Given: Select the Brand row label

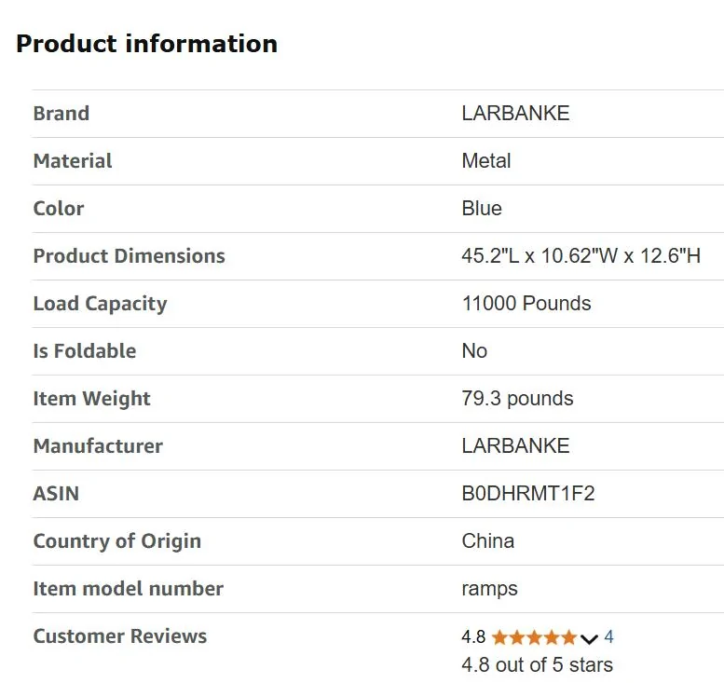Looking at the screenshot, I should (61, 114).
